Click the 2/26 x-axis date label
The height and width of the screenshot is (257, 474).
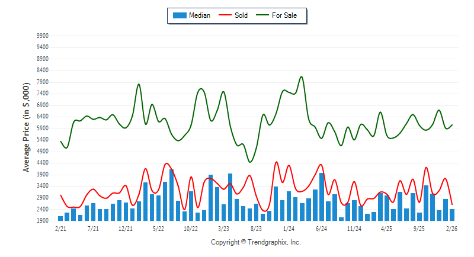451,228
